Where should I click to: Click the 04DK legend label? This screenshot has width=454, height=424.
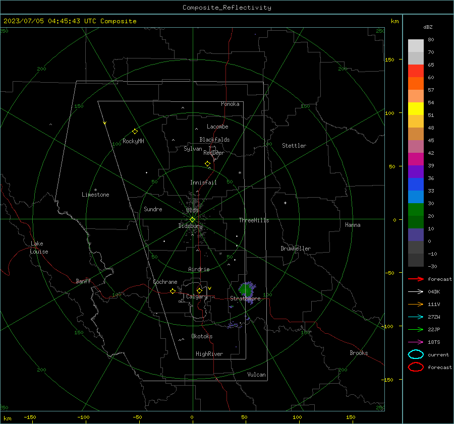click(x=434, y=292)
